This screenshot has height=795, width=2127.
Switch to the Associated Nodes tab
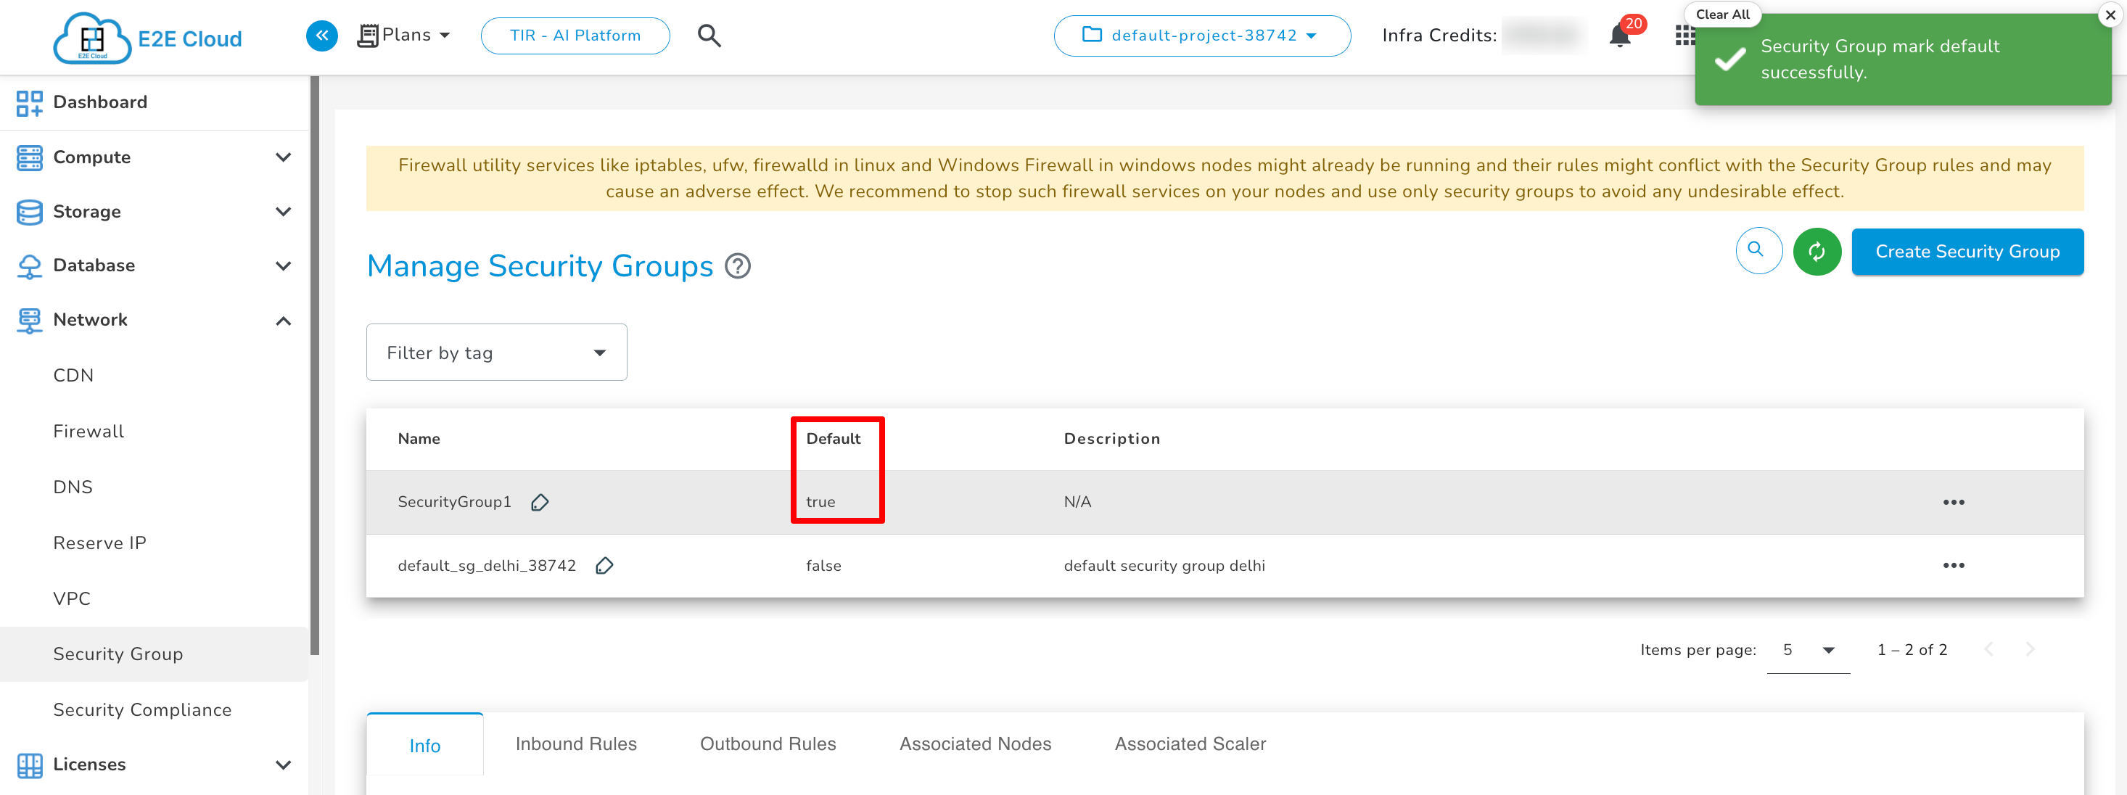[x=975, y=743]
